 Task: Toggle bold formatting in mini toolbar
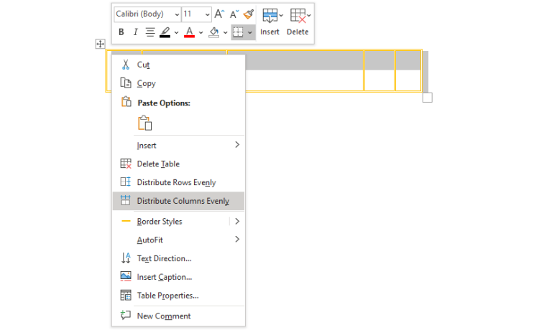[121, 32]
